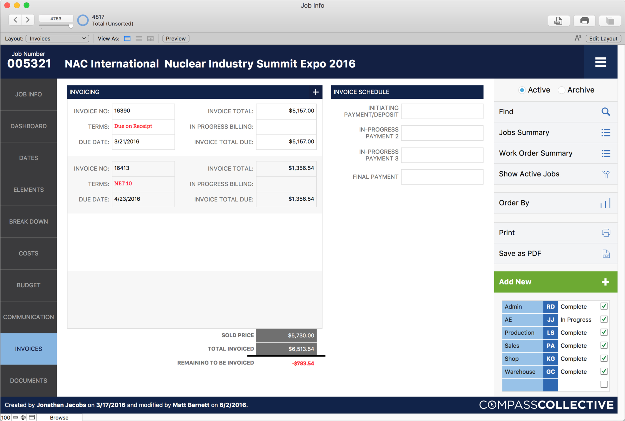Open the hamburger menu in header
Image resolution: width=625 pixels, height=421 pixels.
pyautogui.click(x=600, y=62)
